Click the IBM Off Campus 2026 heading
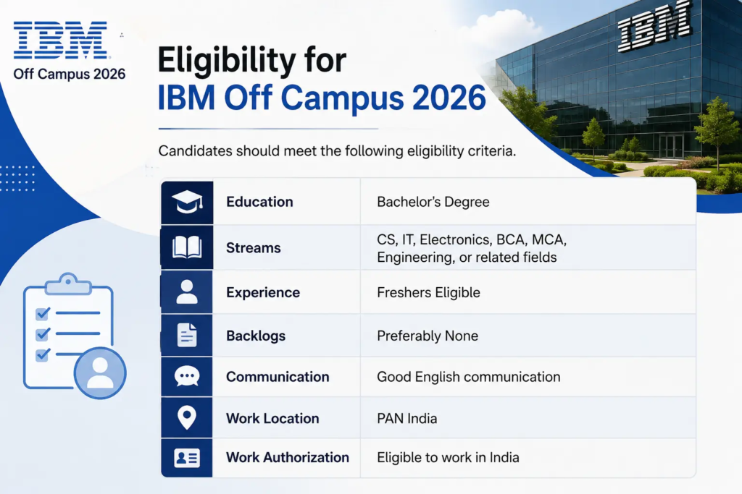Screen dimensions: 742x494 pos(321,98)
